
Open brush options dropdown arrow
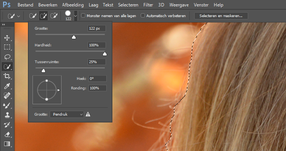tap(75, 16)
